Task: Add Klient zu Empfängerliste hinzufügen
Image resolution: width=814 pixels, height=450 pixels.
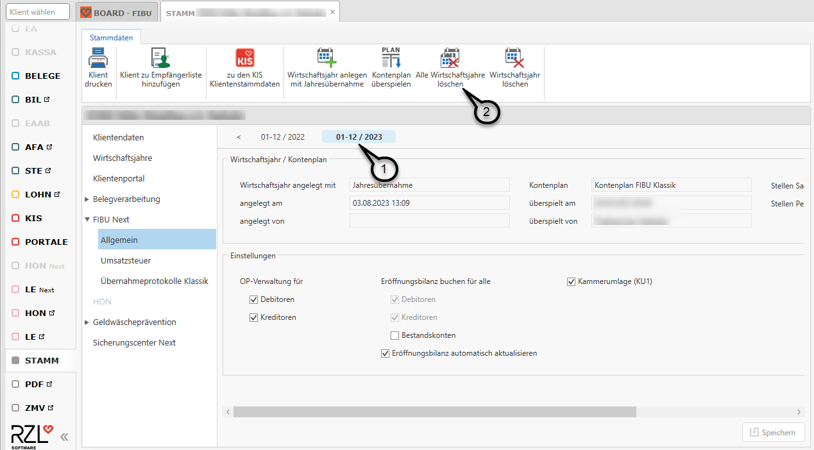Action: 160,59
